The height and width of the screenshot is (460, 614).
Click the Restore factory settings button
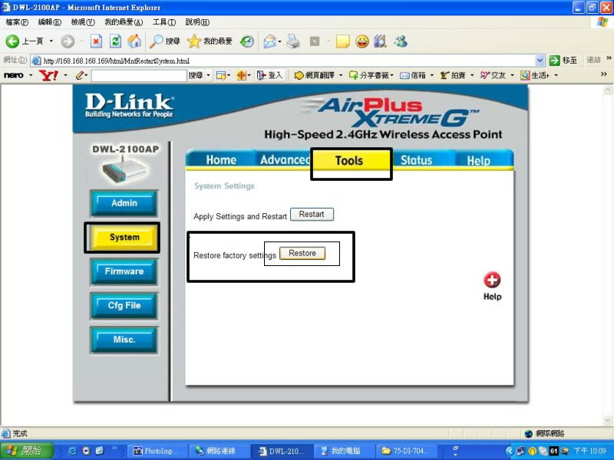tap(302, 254)
